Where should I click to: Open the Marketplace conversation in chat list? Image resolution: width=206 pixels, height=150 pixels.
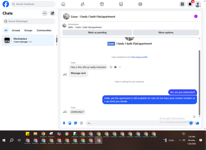click(x=28, y=40)
